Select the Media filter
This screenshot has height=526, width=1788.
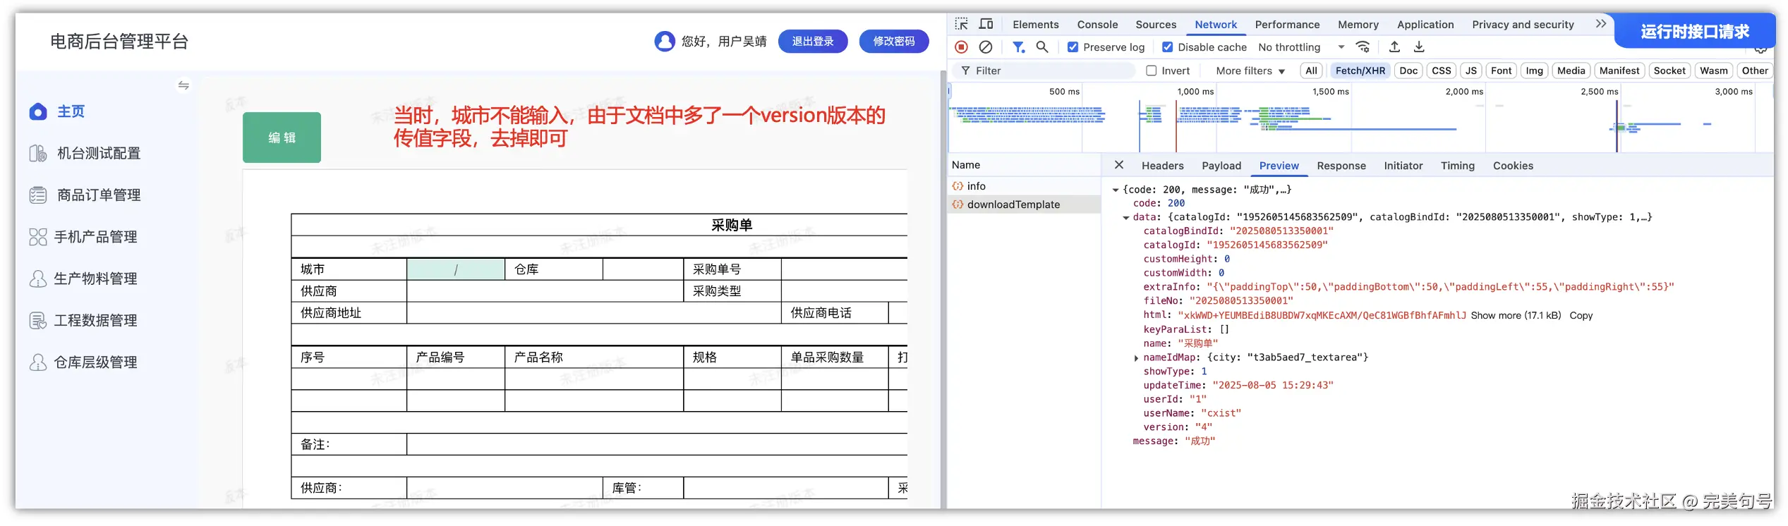click(x=1571, y=71)
